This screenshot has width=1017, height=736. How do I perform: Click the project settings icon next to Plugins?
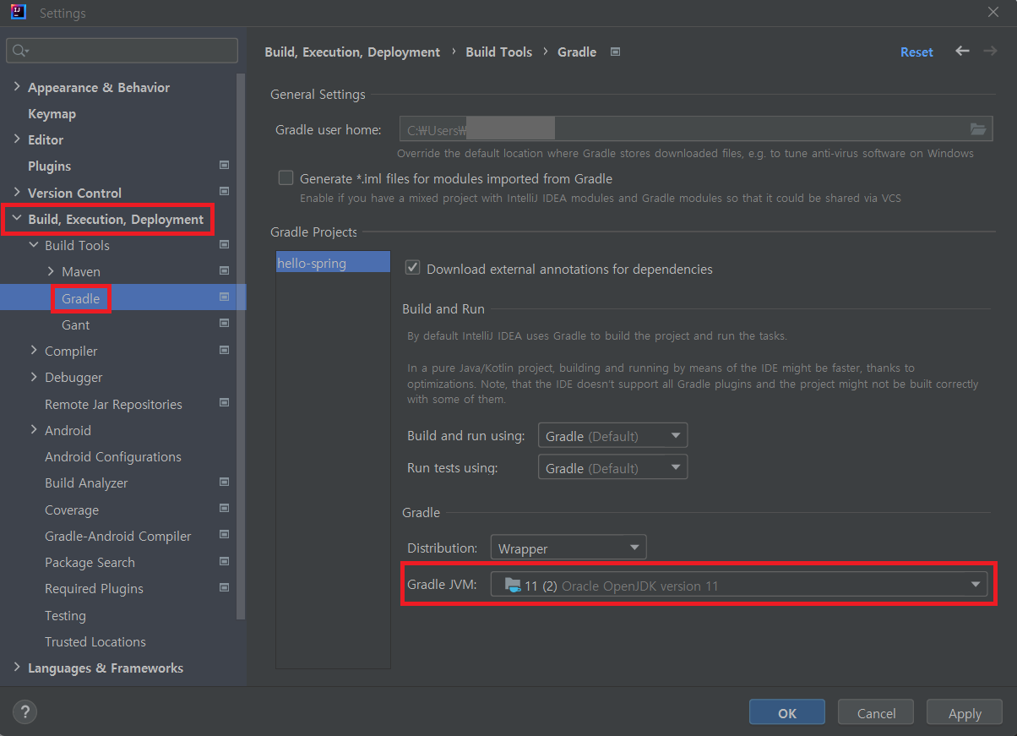[x=224, y=166]
